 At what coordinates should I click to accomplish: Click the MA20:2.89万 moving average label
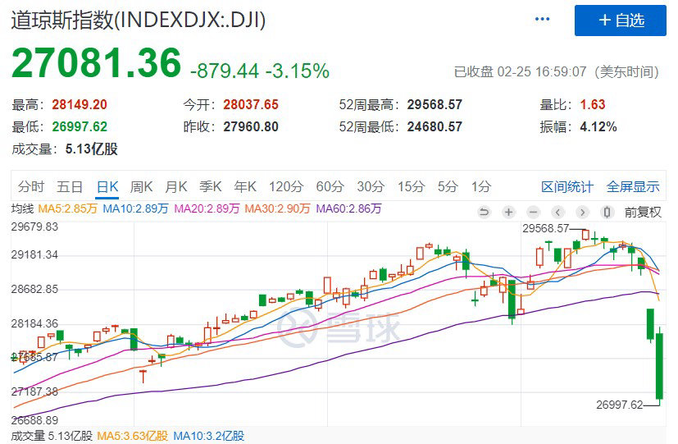pyautogui.click(x=207, y=209)
